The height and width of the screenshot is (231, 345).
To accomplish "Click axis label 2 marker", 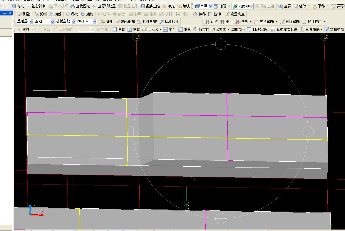I will [x=136, y=37].
